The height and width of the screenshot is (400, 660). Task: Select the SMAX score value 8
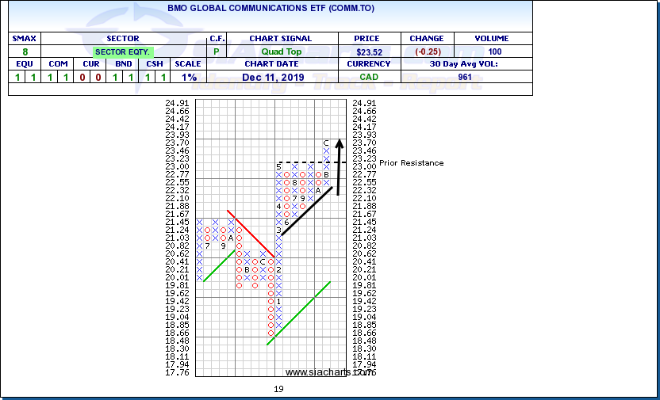(25, 51)
